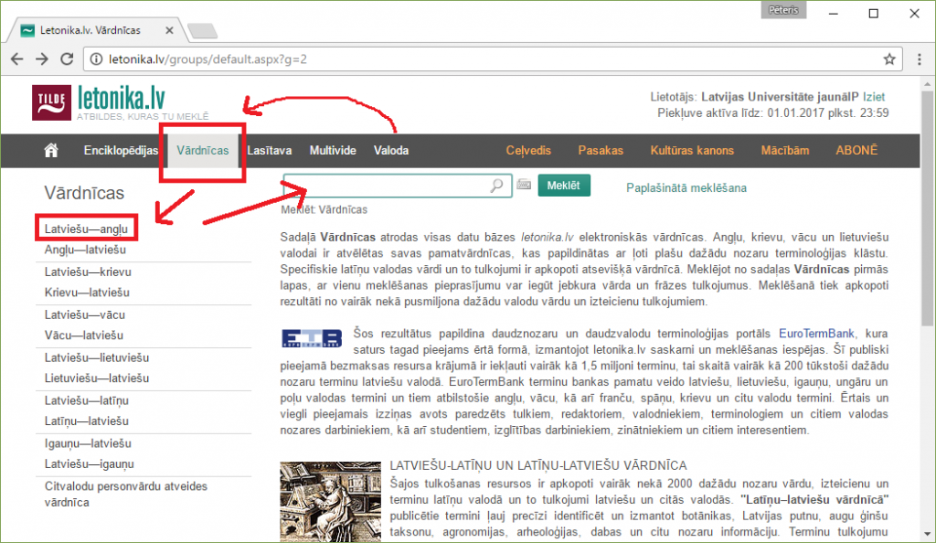This screenshot has width=936, height=543.
Task: Open the Pasakas section
Action: (x=601, y=150)
